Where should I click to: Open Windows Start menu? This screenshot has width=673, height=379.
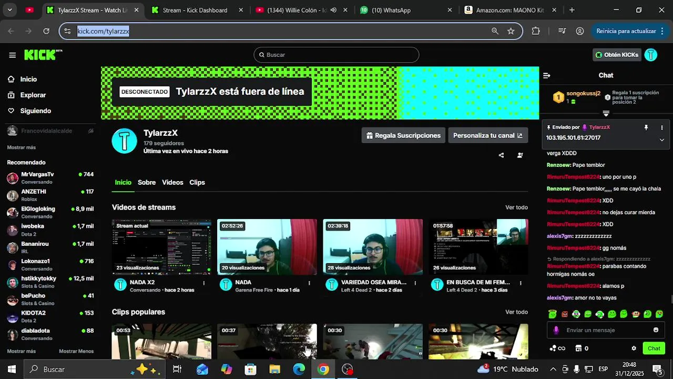(x=12, y=369)
